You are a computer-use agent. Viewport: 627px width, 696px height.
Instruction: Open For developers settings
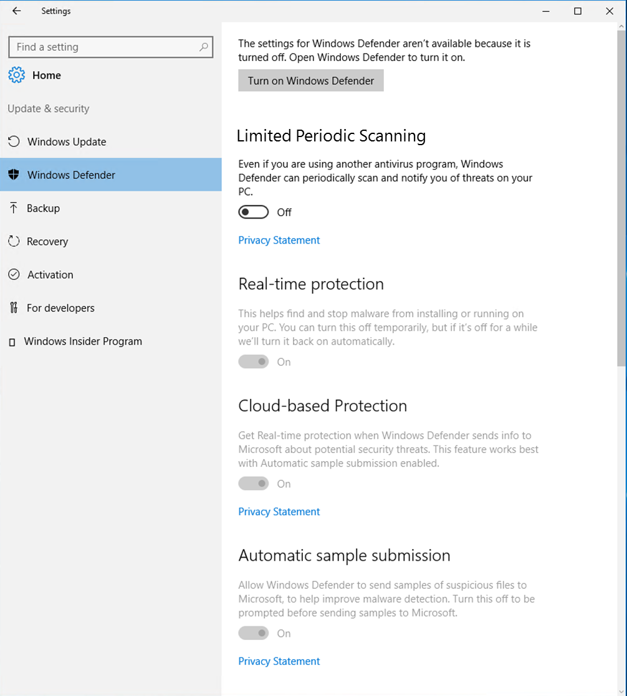(x=110, y=308)
